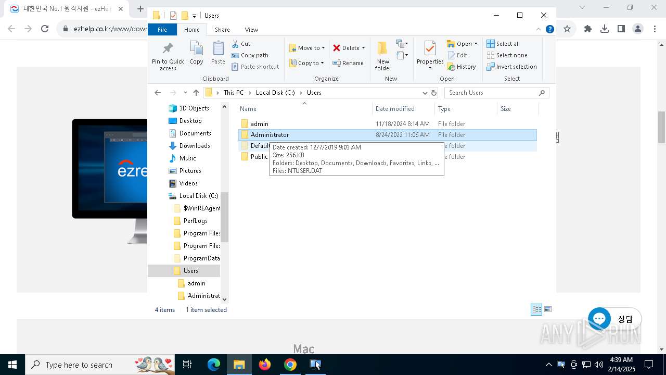Bookmark page with Chrome star icon
Screen dimensions: 666x375
click(x=567, y=29)
